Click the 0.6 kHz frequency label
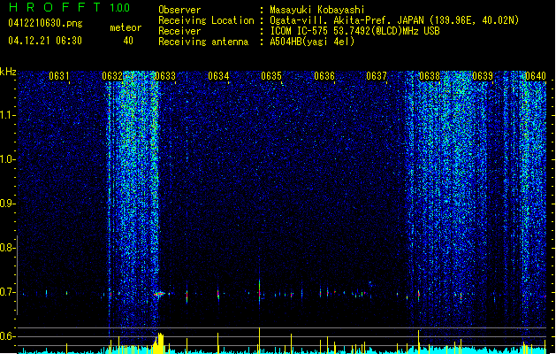This screenshot has height=354, width=556. pyautogui.click(x=7, y=336)
